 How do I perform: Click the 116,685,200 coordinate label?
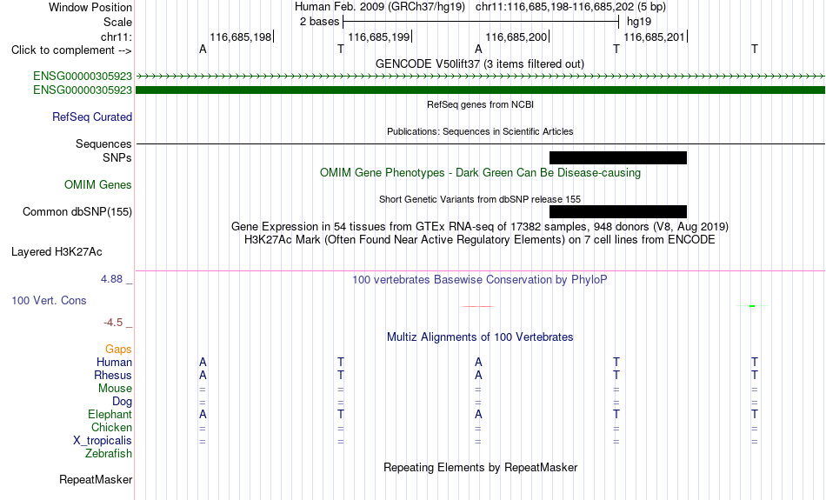516,37
